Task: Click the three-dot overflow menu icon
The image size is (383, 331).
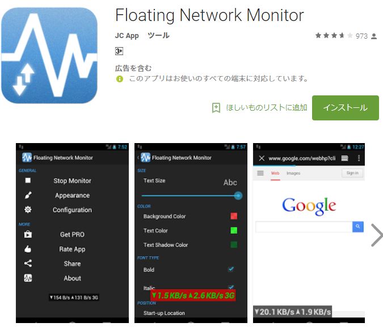Action: [x=359, y=158]
